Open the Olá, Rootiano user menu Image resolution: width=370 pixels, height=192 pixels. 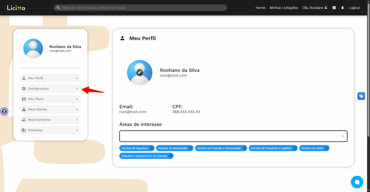315,8
